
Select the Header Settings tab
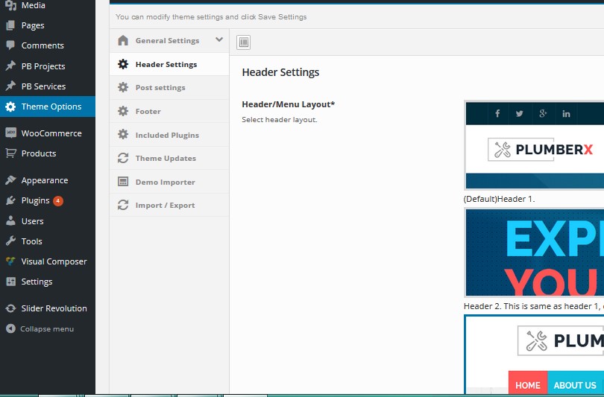point(169,64)
